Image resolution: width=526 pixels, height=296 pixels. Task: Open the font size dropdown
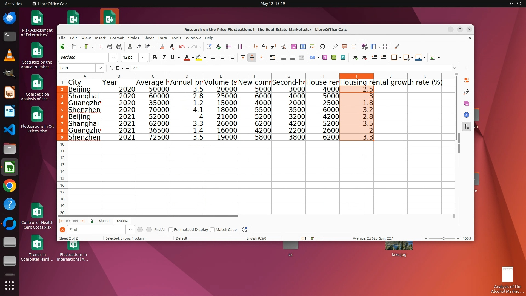click(x=143, y=58)
